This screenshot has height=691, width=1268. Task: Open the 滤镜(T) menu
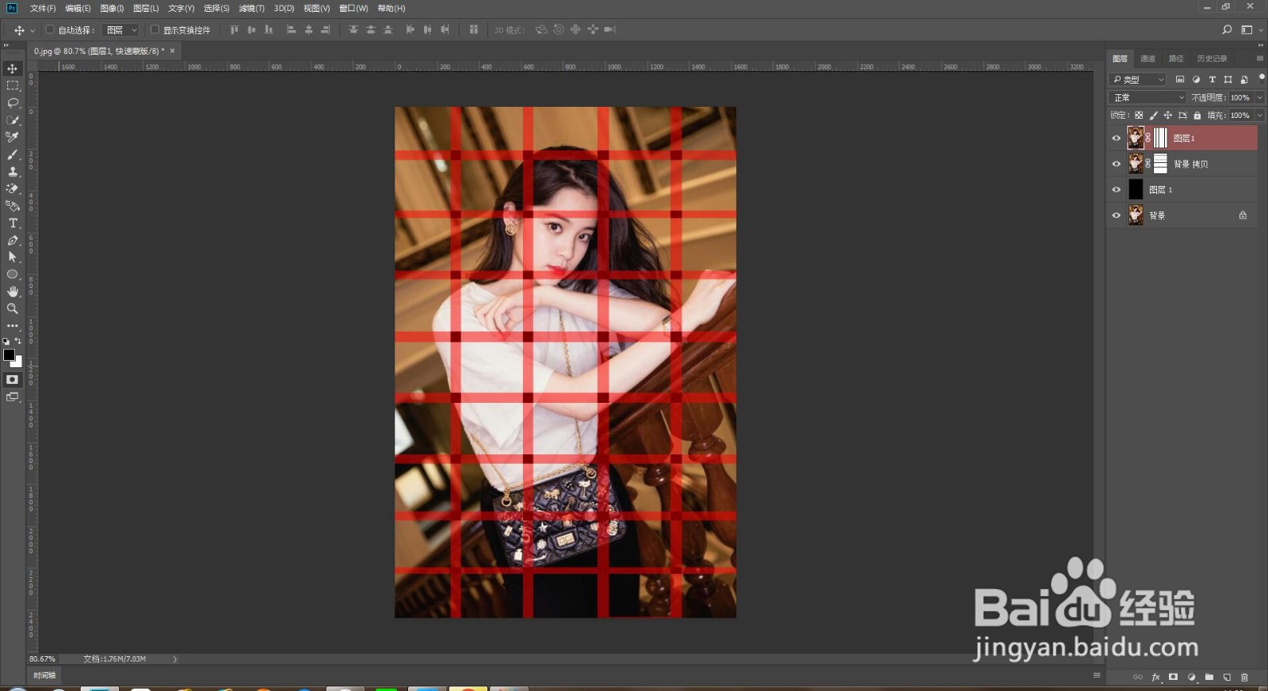tap(252, 8)
